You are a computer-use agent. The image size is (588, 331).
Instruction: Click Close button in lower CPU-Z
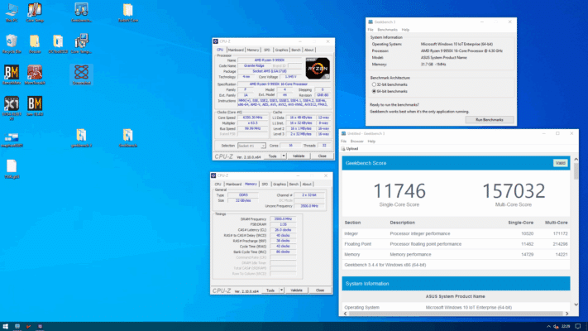tap(319, 290)
